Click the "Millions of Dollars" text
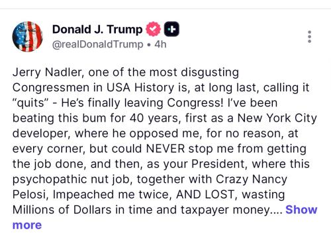331x243 pixels. [x=62, y=210]
